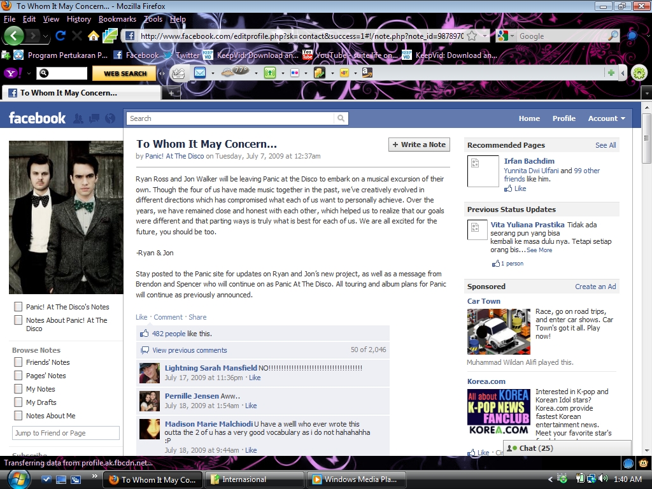Expand the Back history dropdown arrow
Viewport: 652px width, 489px height.
click(x=45, y=36)
